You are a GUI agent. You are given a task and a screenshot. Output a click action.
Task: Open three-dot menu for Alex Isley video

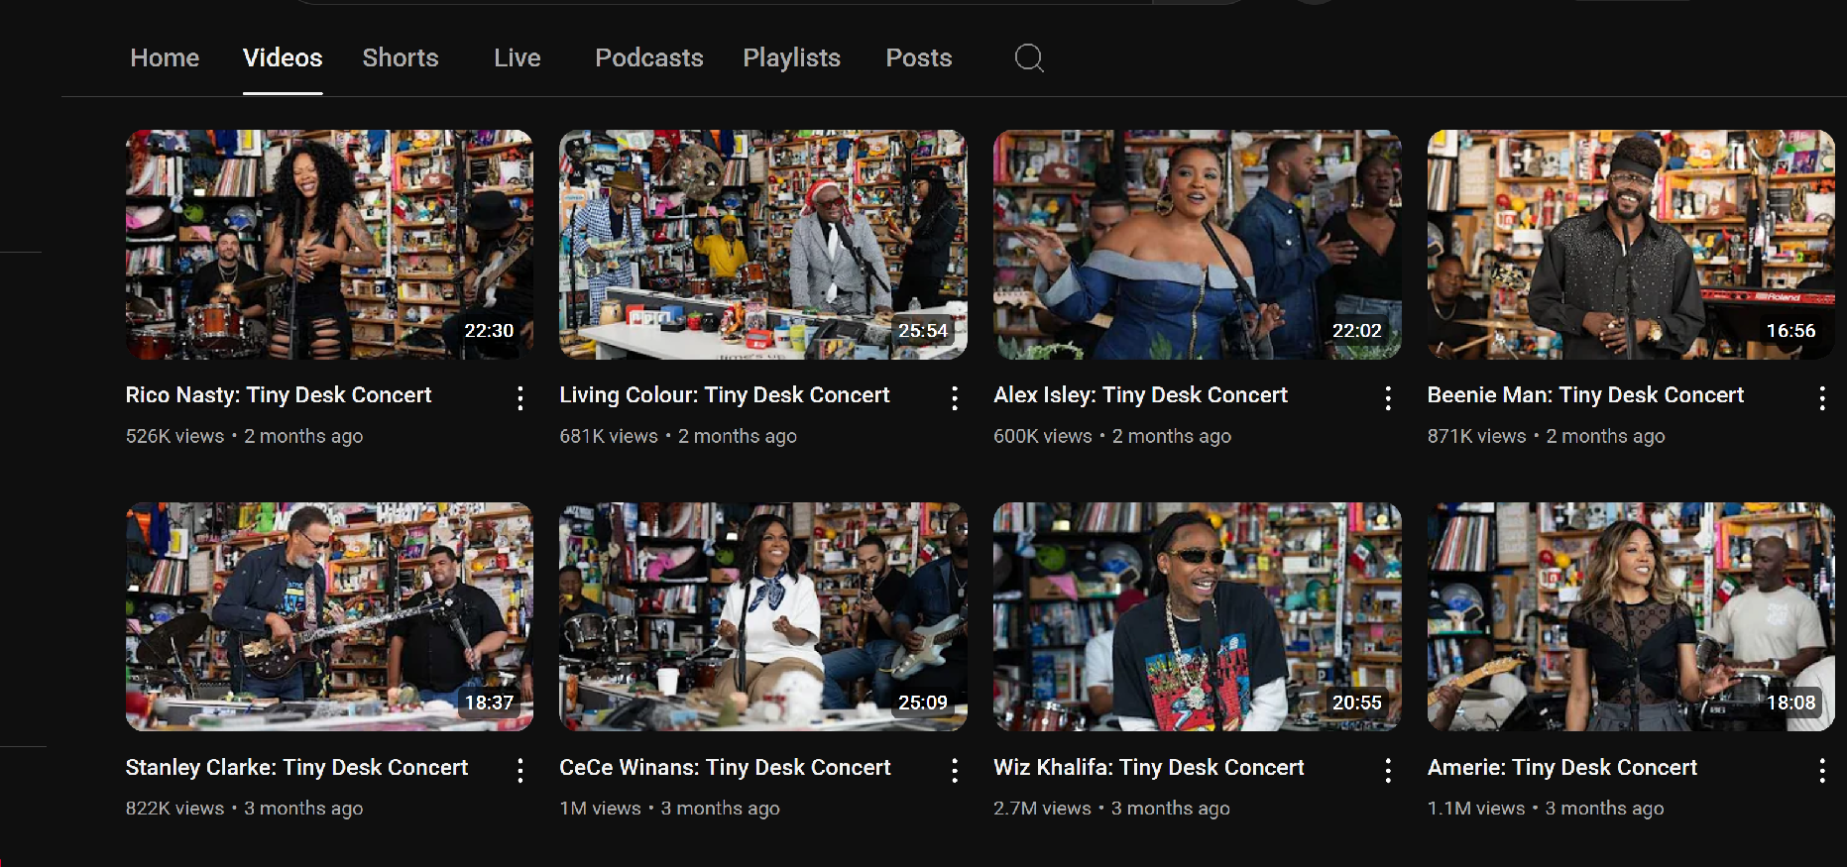[1388, 398]
